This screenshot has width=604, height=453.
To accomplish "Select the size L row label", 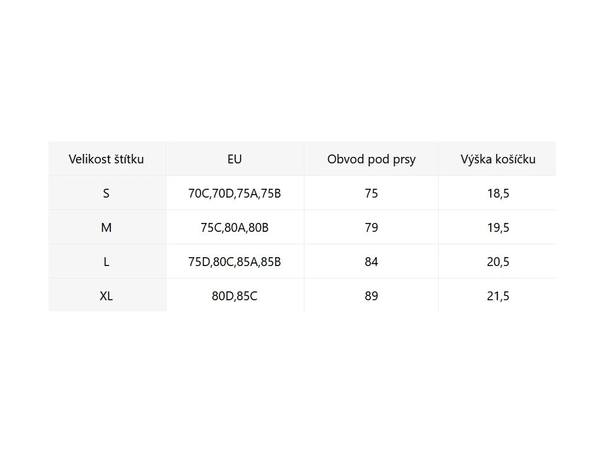I will (x=106, y=262).
